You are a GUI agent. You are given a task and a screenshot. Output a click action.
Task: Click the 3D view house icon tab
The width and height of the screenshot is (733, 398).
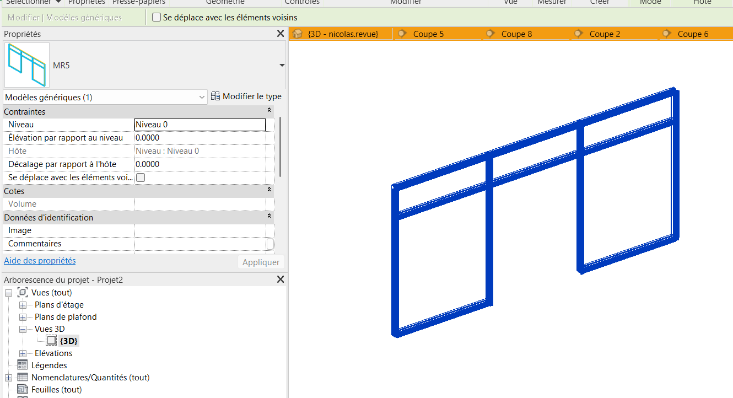tap(298, 34)
